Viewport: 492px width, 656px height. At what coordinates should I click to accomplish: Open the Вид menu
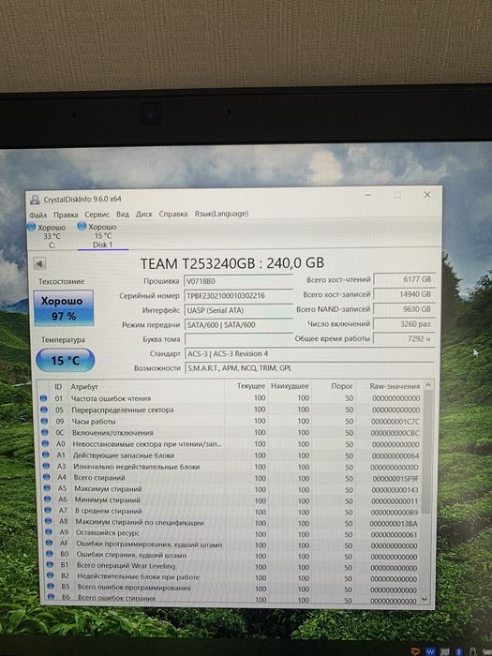coord(123,215)
